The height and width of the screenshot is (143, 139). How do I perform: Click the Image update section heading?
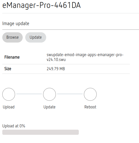(x=16, y=24)
